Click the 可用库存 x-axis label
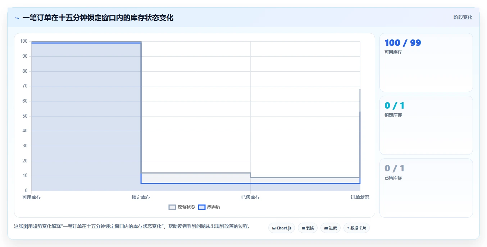Screen dimensions: 487x247 coord(32,197)
